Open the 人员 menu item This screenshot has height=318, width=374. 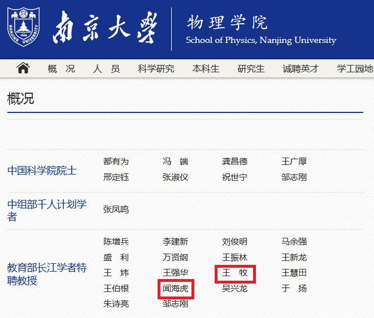point(106,69)
